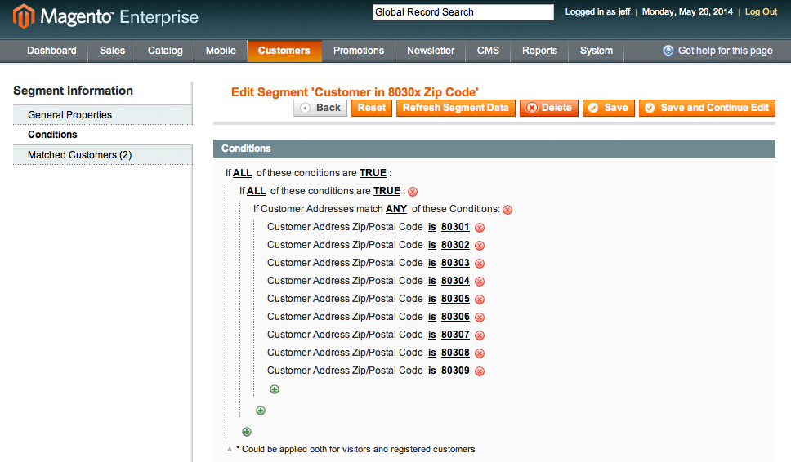Open the Catalog menu
Viewport: 791px width, 462px height.
point(165,51)
